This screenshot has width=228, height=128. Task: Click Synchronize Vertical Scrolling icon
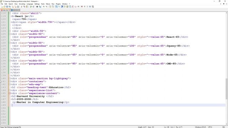(50, 6)
